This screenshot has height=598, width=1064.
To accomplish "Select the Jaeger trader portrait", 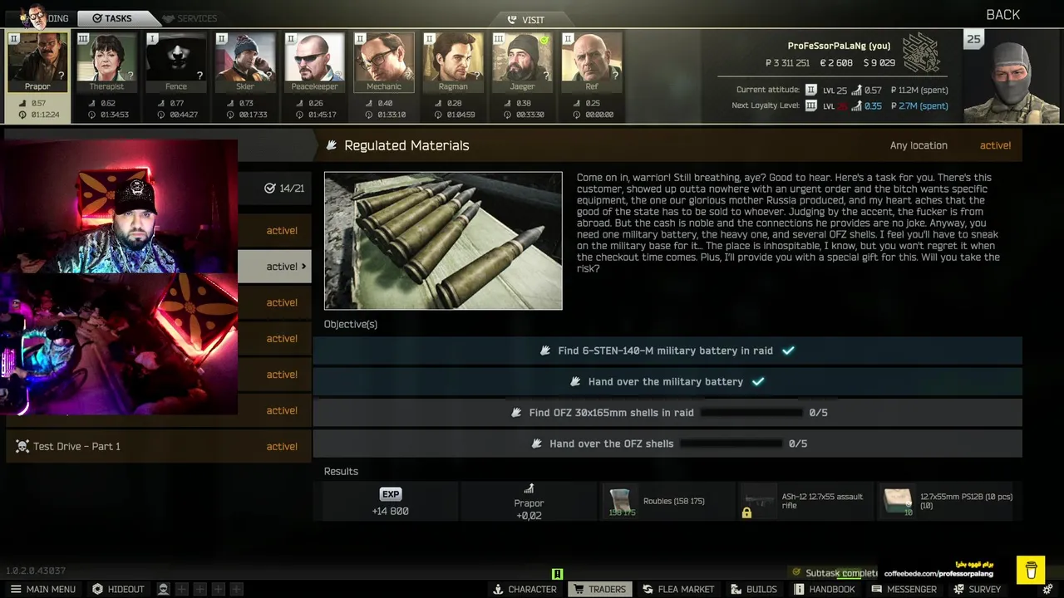I will (522, 62).
